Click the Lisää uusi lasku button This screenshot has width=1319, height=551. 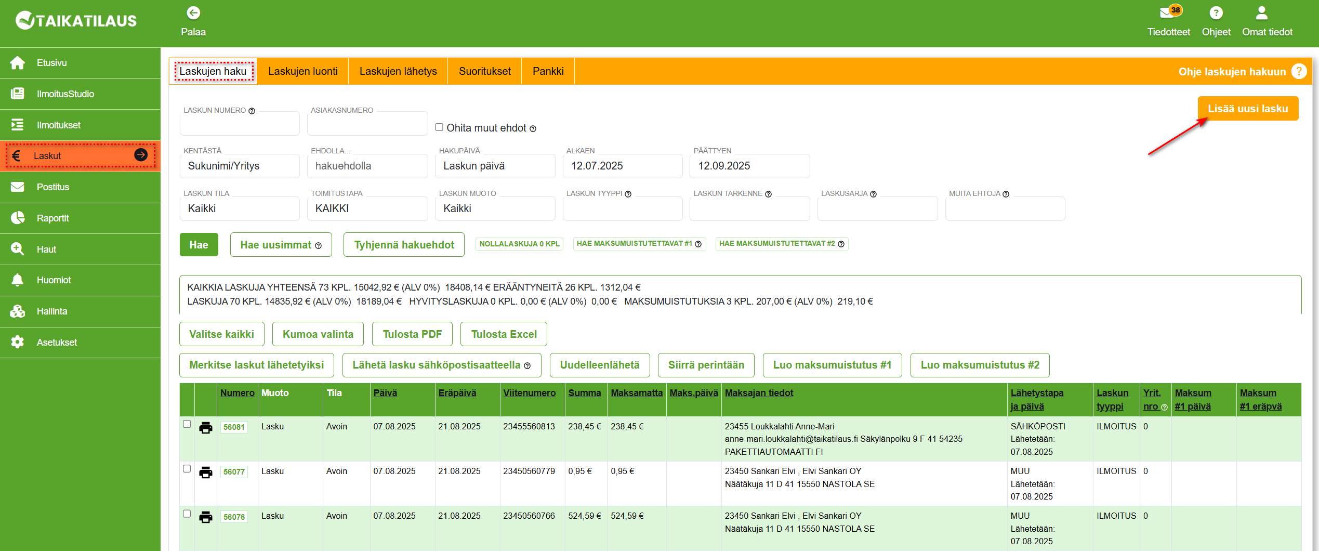click(x=1248, y=108)
